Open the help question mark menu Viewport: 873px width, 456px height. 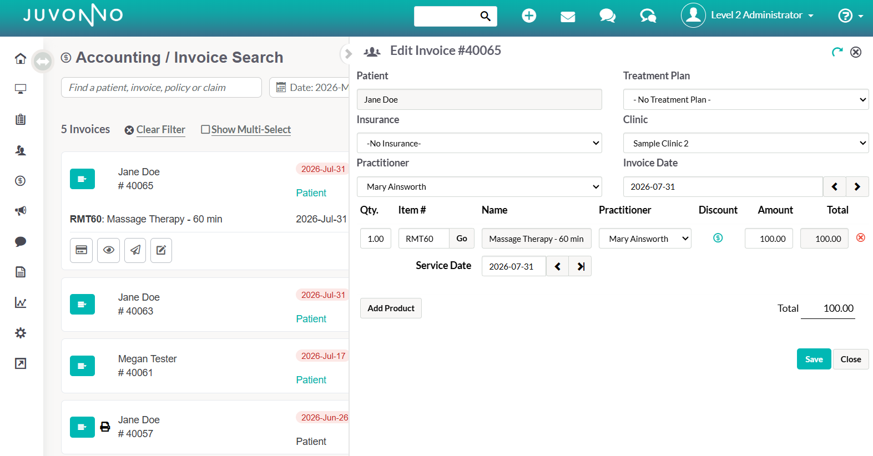pos(850,16)
